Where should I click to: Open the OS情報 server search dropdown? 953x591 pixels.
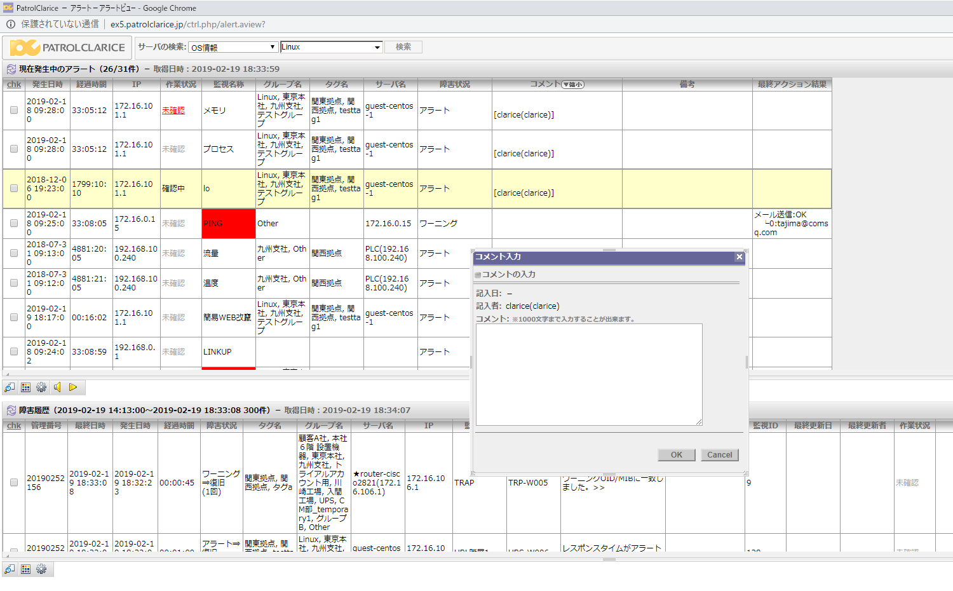tap(233, 47)
